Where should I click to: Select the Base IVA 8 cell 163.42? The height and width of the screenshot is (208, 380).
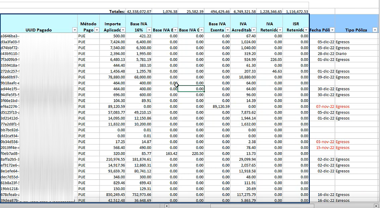pyautogui.click(x=165, y=153)
